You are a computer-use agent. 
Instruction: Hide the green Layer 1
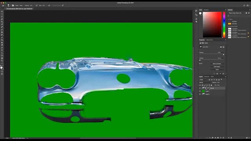pyautogui.click(x=200, y=91)
